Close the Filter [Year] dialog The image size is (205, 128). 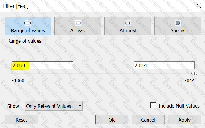click(x=199, y=6)
